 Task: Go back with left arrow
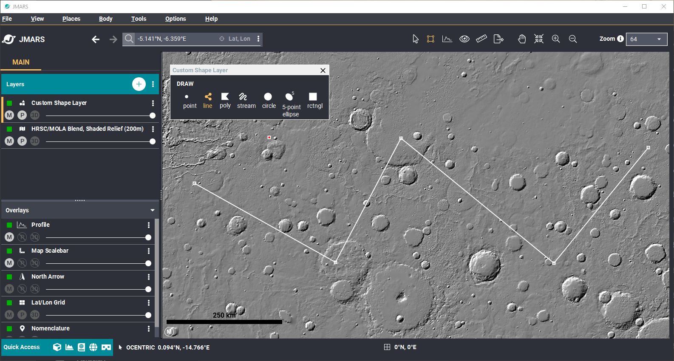point(96,39)
